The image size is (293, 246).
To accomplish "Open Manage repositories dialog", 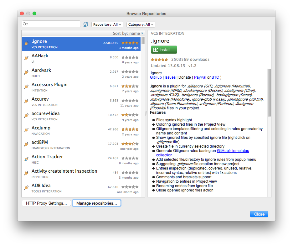I will pos(96,203).
